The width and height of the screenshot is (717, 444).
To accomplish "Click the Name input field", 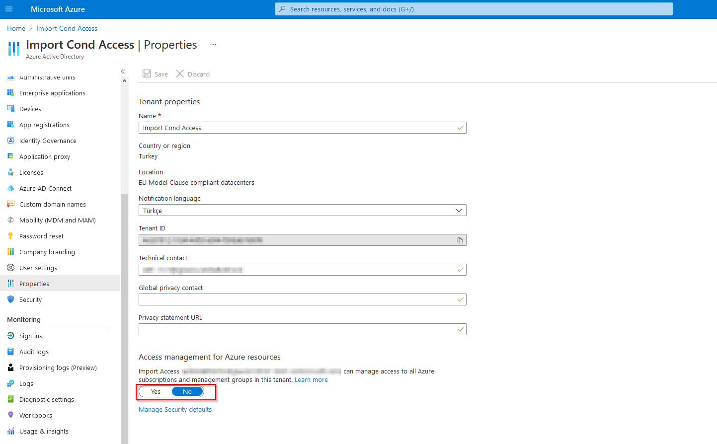I will [303, 128].
